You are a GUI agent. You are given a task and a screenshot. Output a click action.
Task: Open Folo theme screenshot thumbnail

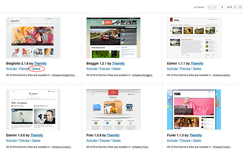pos(113,110)
